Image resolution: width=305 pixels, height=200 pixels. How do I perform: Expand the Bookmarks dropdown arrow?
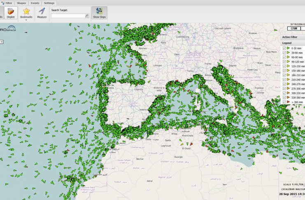click(26, 20)
